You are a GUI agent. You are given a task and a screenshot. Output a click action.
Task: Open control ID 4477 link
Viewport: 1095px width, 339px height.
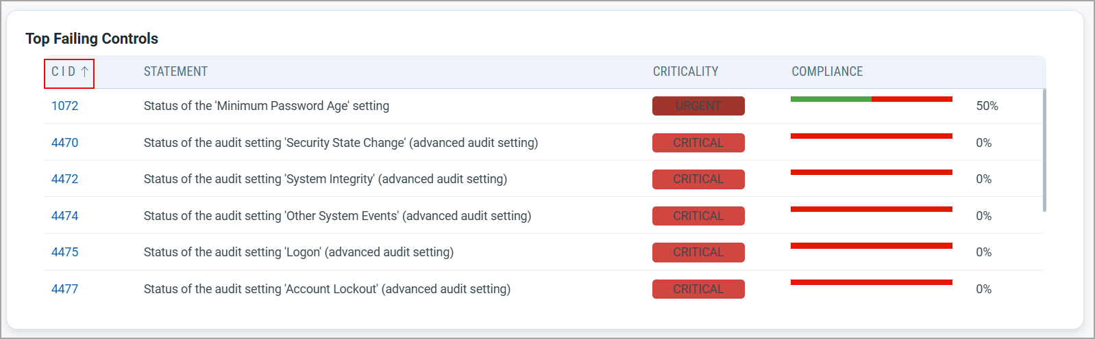coord(65,289)
